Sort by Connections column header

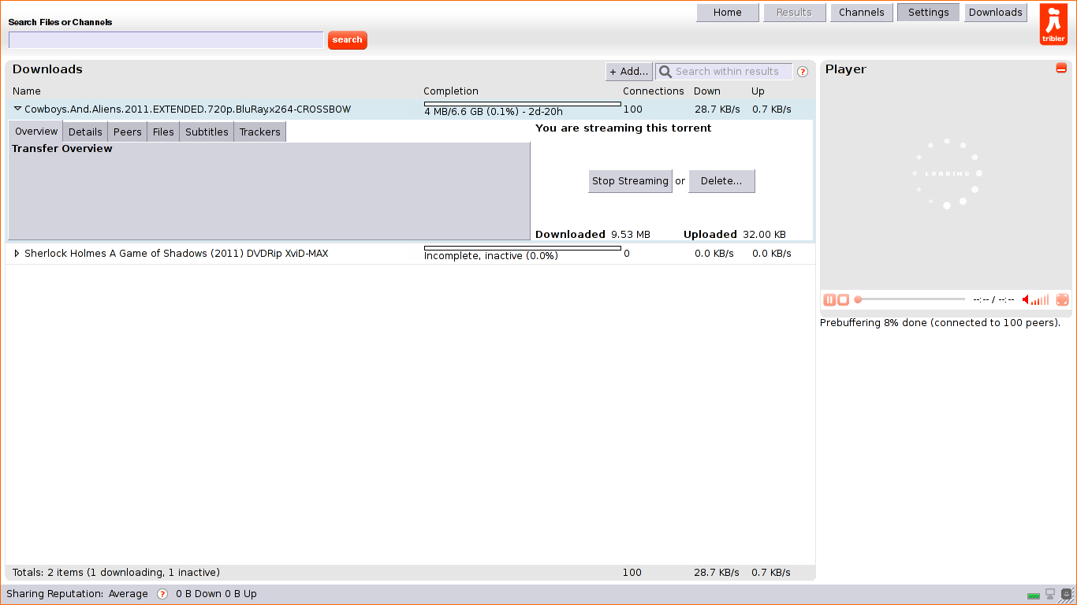[x=654, y=91]
